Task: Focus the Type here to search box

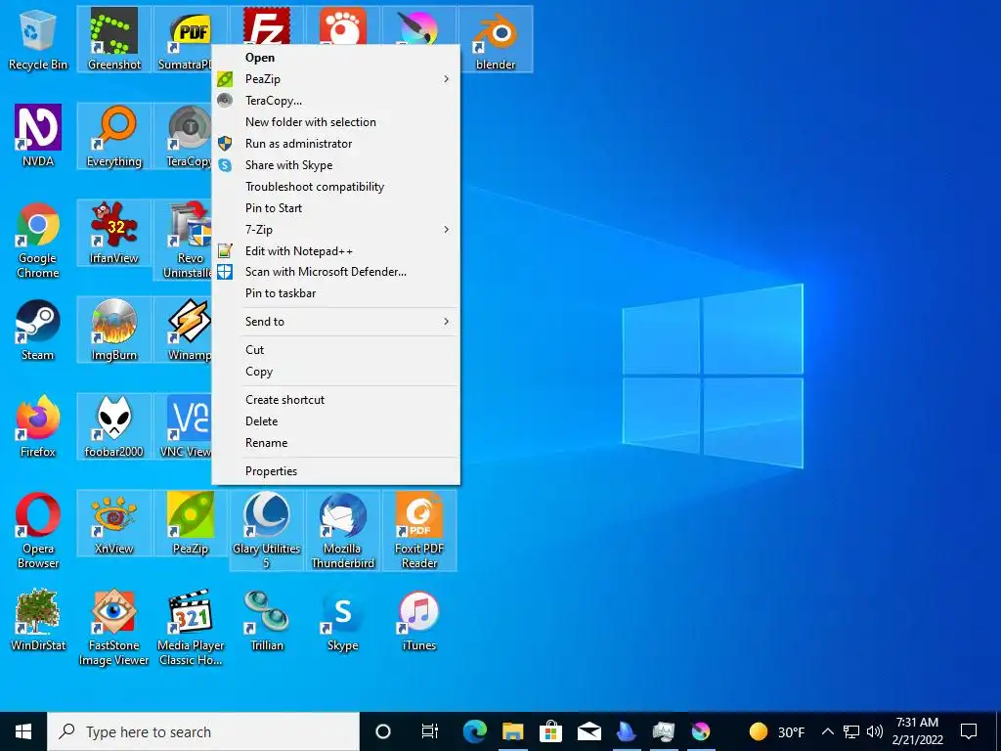Action: [x=203, y=731]
